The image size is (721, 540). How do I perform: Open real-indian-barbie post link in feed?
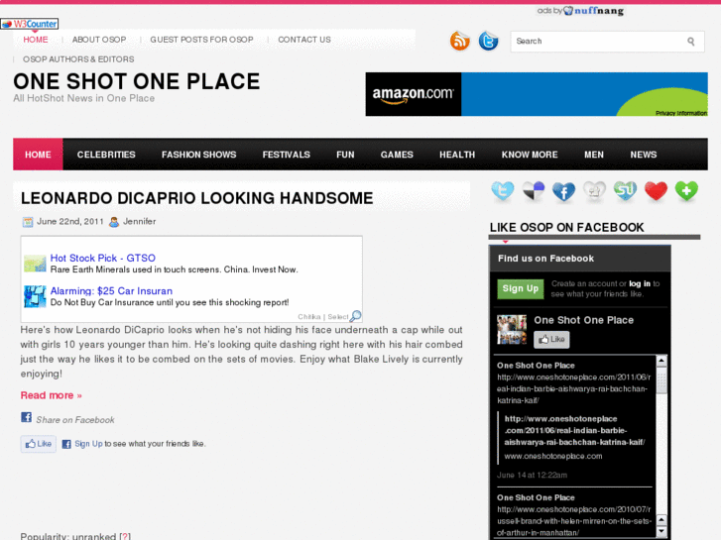(x=574, y=431)
